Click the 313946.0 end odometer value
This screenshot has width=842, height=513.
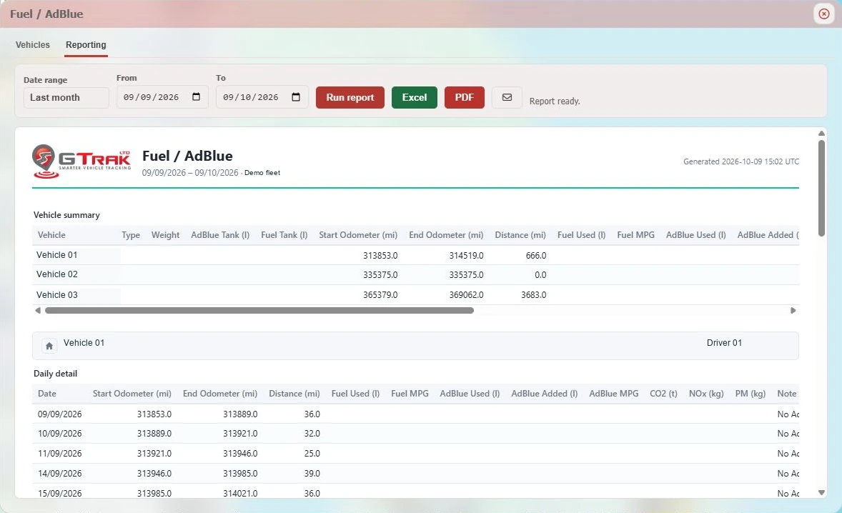(240, 454)
